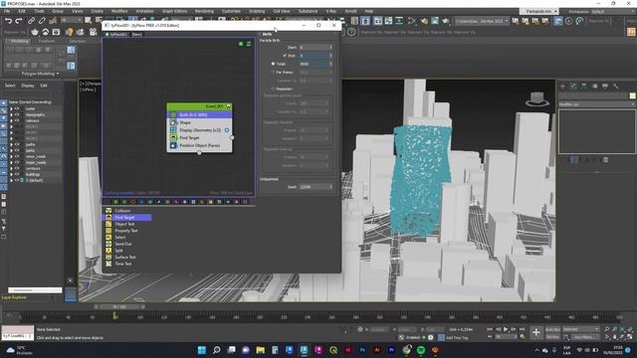Image resolution: width=637 pixels, height=358 pixels.
Task: Select Find Target in operator list
Action: 127,218
